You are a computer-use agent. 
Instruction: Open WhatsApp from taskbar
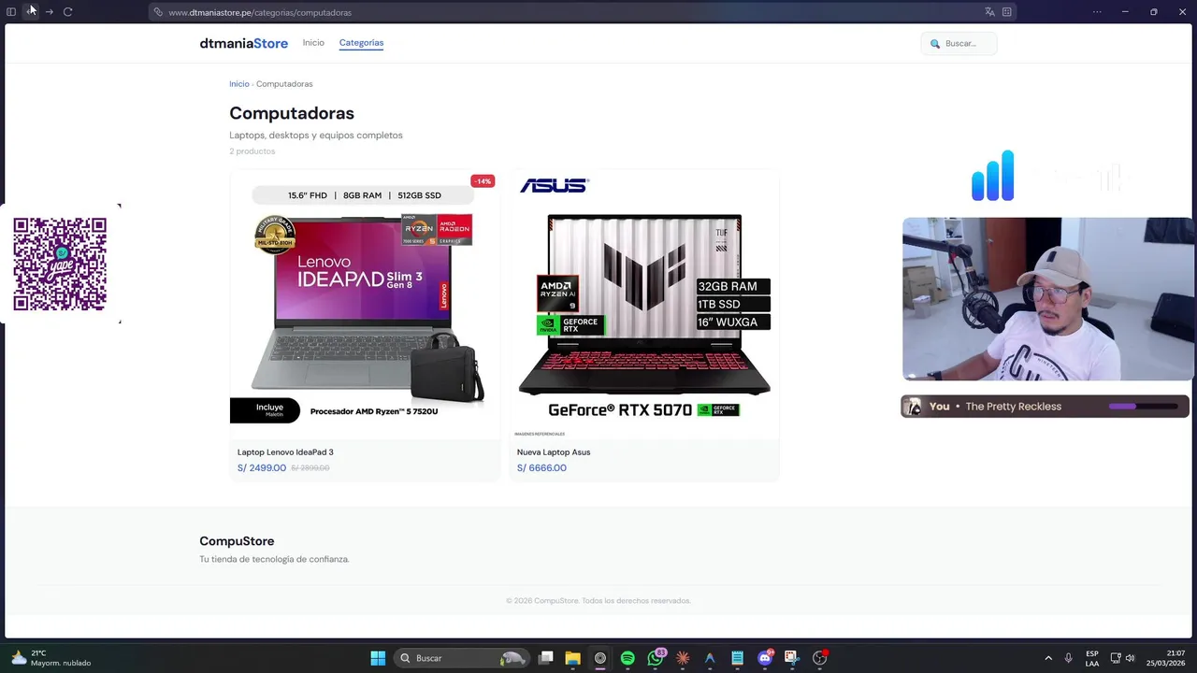pos(656,658)
